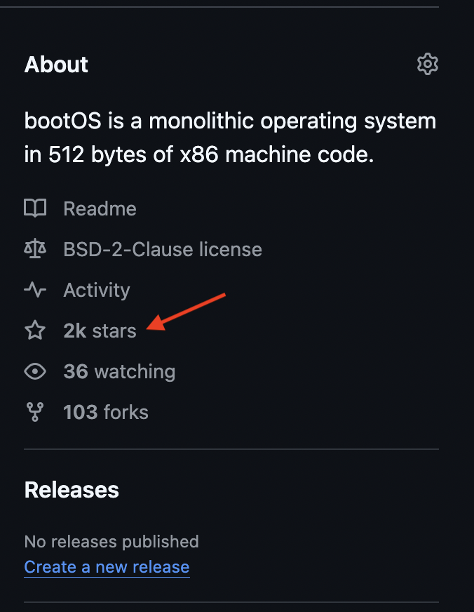Click the Activity pulse icon

35,290
